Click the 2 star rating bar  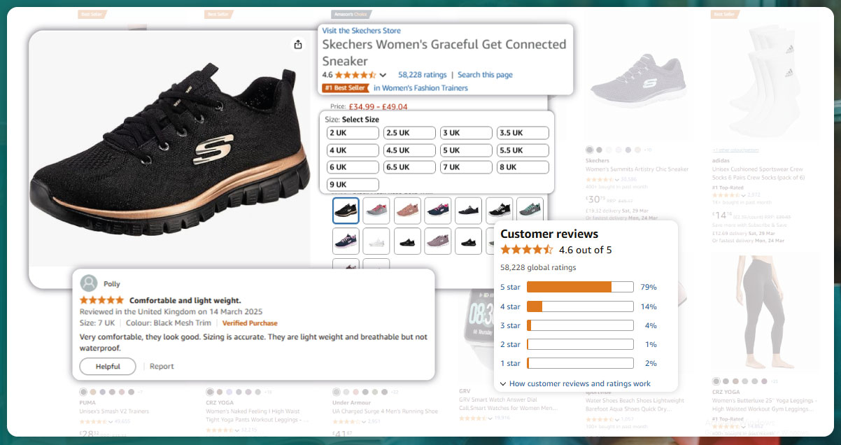580,344
